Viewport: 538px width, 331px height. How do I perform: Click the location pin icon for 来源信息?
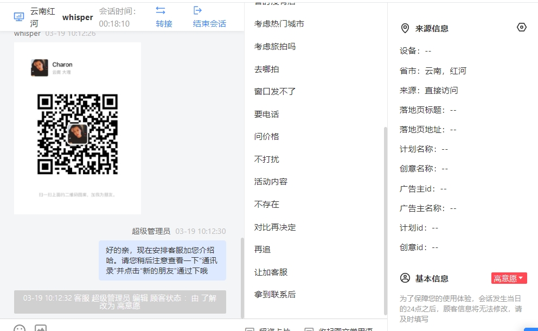pos(405,28)
